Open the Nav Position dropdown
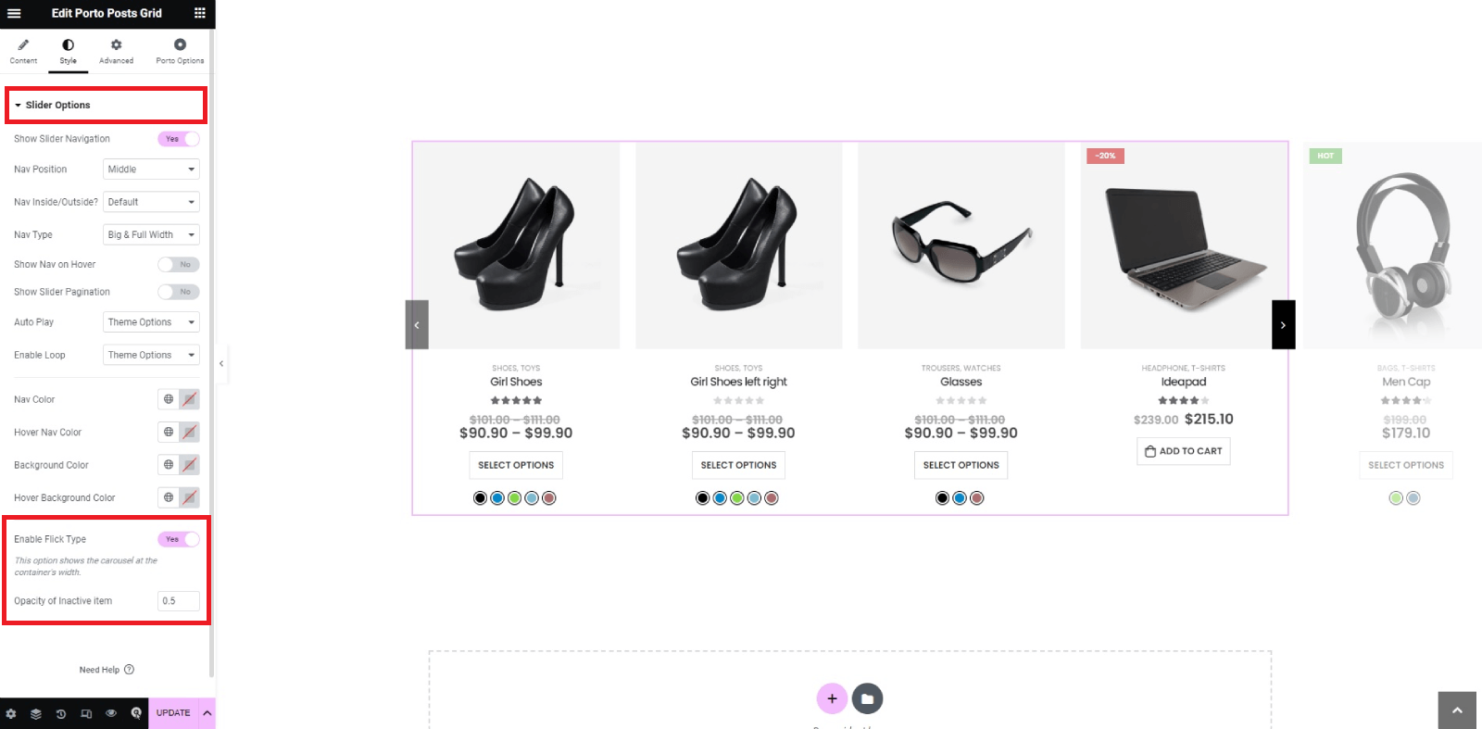The height and width of the screenshot is (729, 1482). tap(151, 170)
